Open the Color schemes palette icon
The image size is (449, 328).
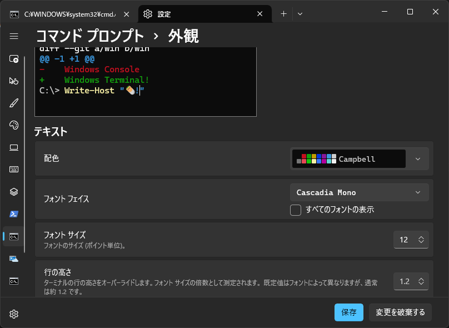pos(14,125)
